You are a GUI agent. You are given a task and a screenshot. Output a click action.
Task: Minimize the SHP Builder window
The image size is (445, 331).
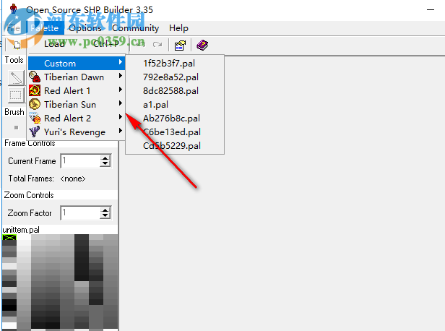click(x=431, y=9)
